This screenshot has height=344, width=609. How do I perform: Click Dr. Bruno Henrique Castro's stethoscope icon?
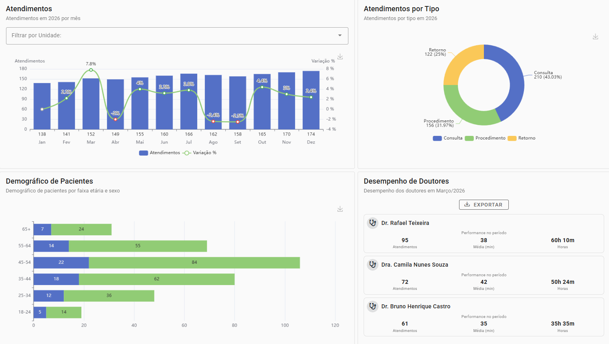373,306
